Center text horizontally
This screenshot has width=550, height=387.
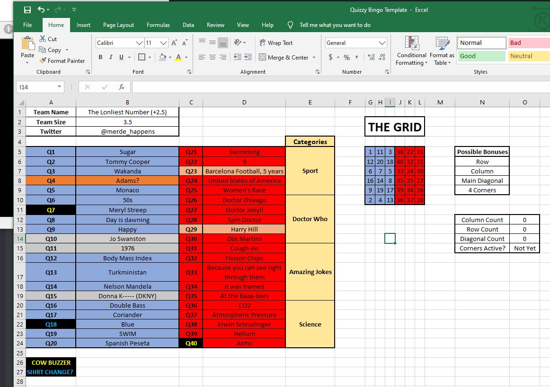[213, 57]
